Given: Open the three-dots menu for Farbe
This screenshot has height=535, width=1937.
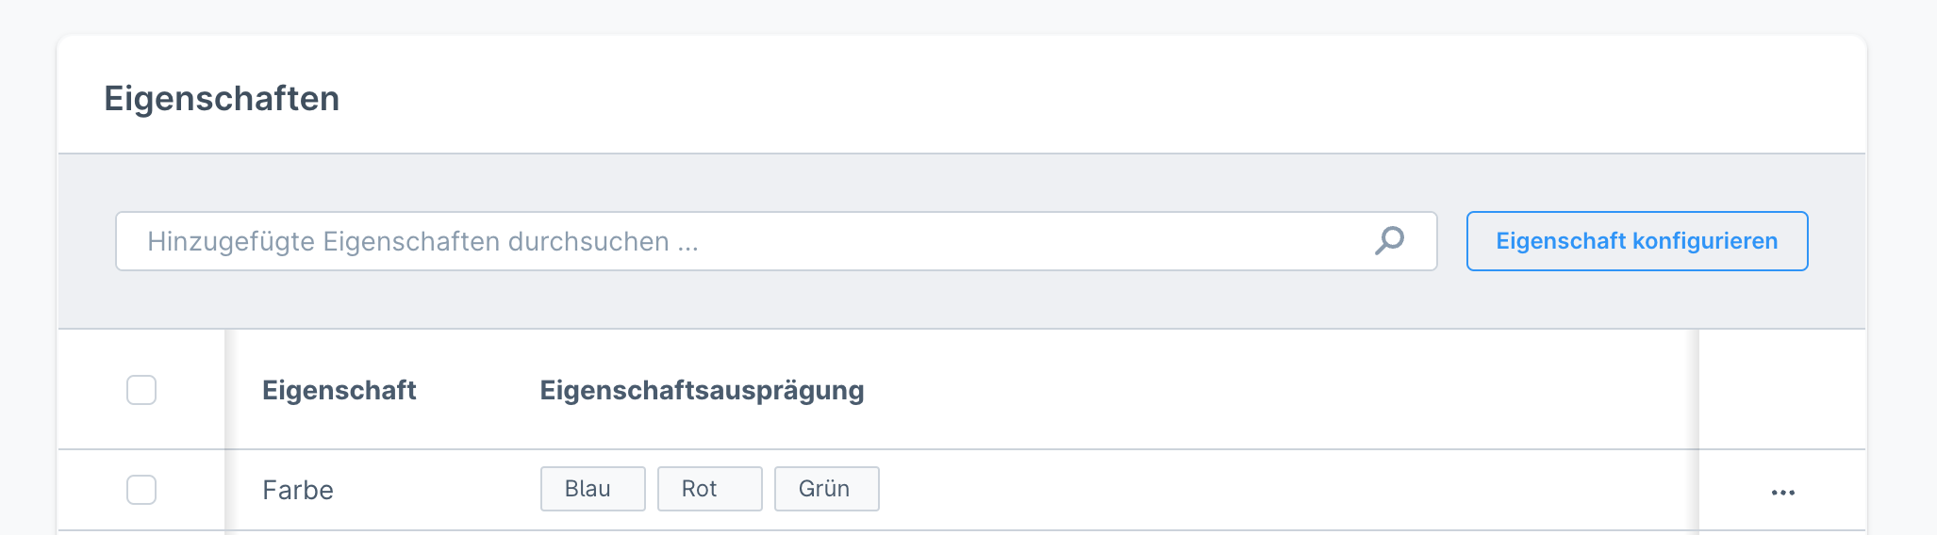Looking at the screenshot, I should tap(1782, 492).
